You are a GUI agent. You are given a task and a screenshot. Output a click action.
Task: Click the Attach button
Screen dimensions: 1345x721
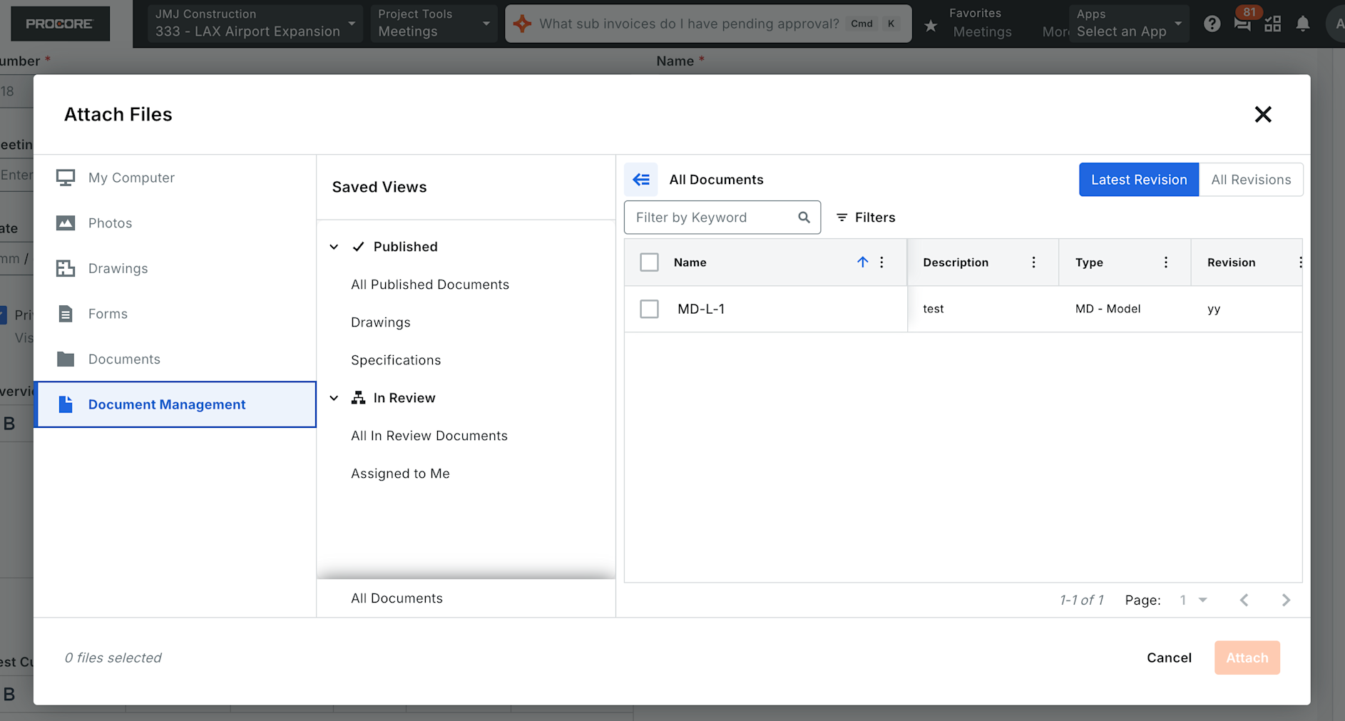tap(1247, 658)
